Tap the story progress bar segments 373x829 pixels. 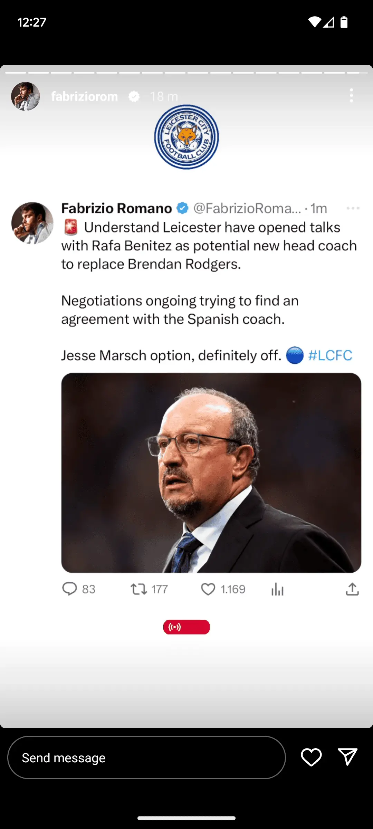186,73
